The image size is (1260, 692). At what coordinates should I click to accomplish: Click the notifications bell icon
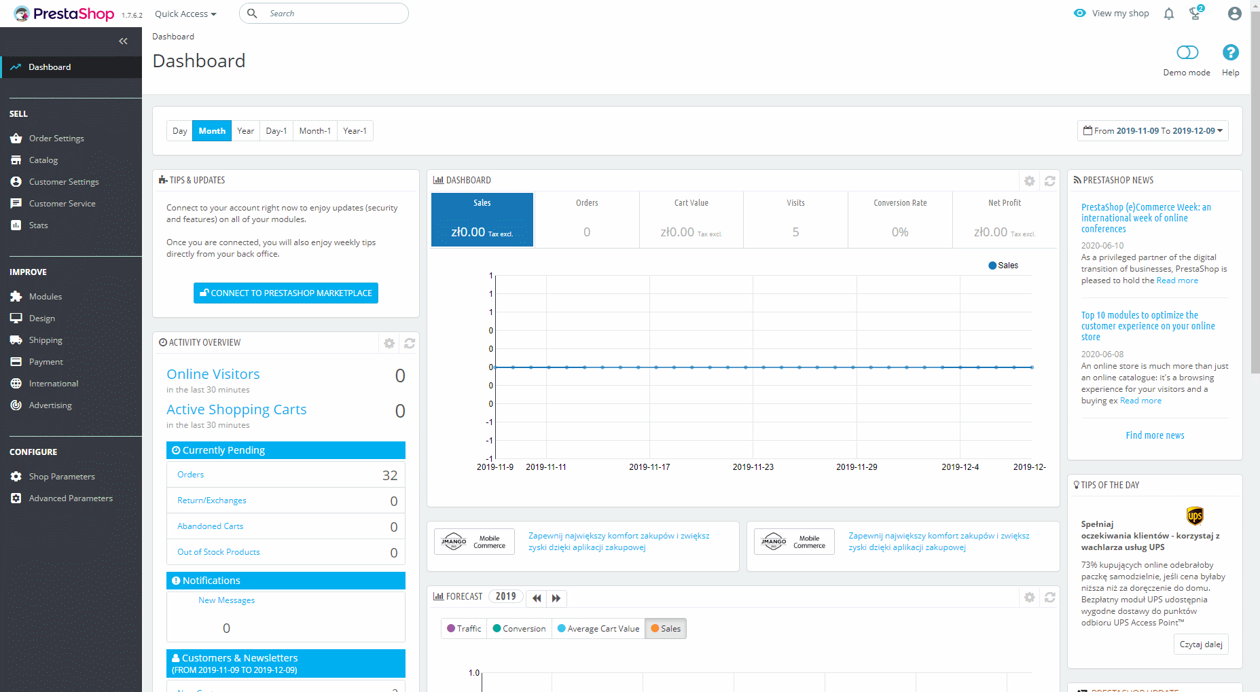(1168, 14)
